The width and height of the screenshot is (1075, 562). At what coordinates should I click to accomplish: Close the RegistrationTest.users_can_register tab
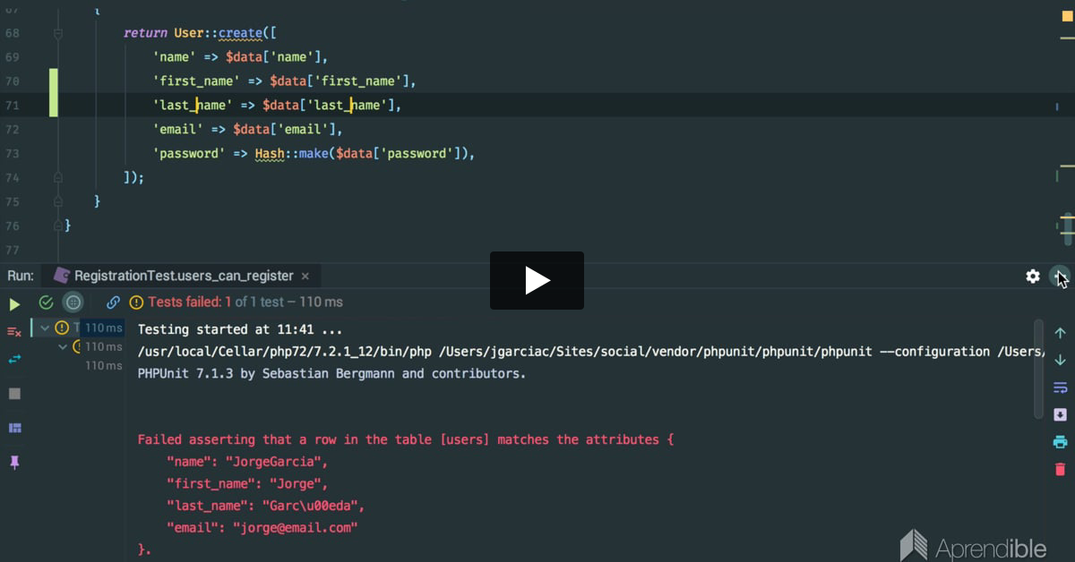coord(305,277)
